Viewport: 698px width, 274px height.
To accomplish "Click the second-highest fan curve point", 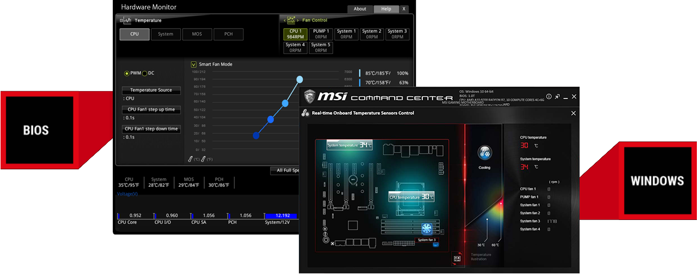I will click(x=285, y=103).
